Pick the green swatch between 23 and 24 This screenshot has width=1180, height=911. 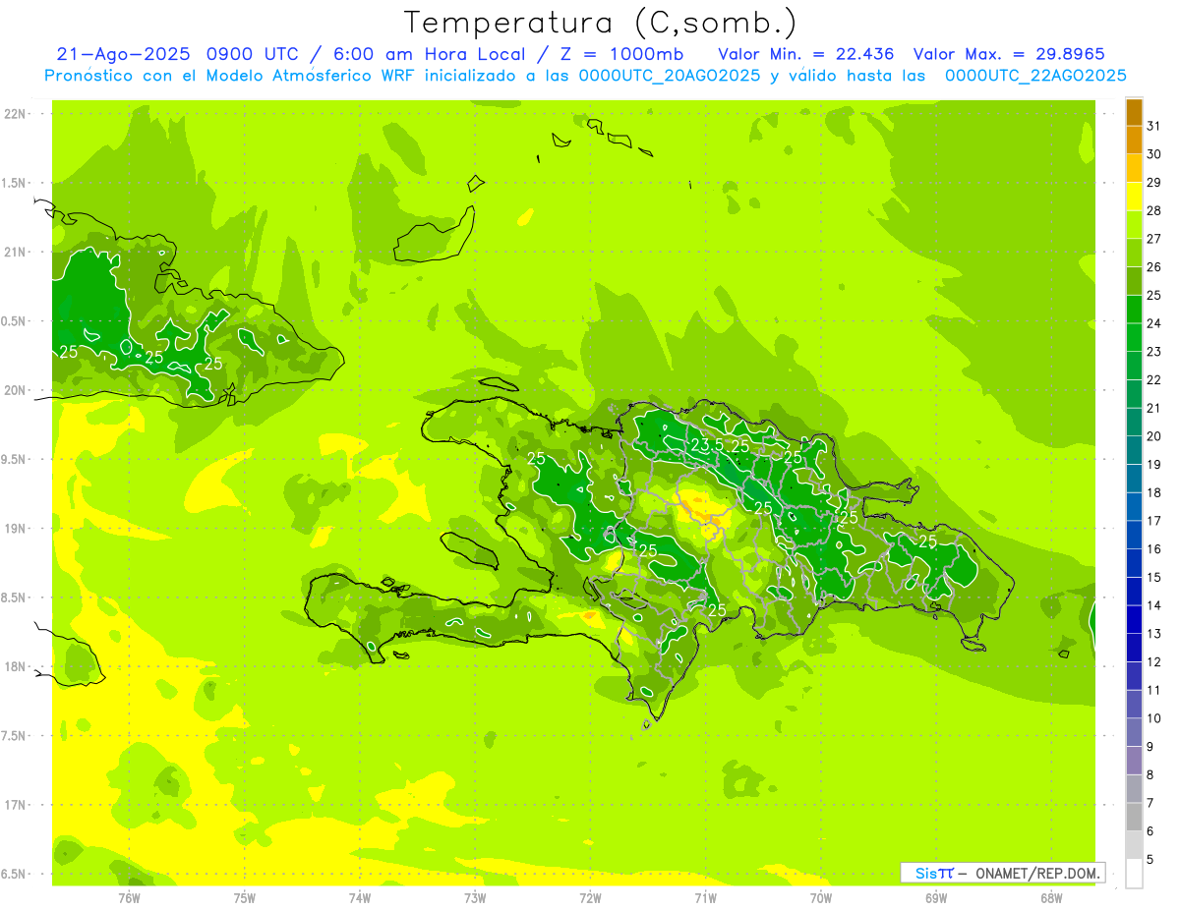(x=1134, y=338)
